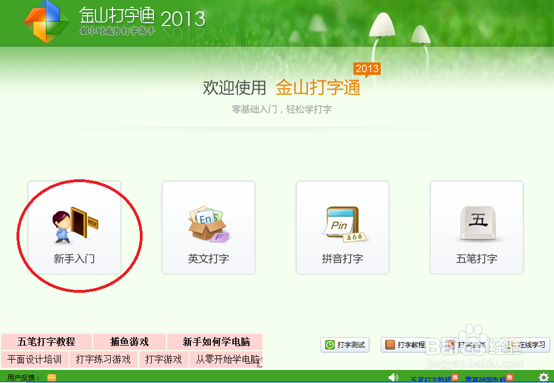554x383 pixels.
Task: Click the 金山打字通 2013 title text
Action: [142, 17]
